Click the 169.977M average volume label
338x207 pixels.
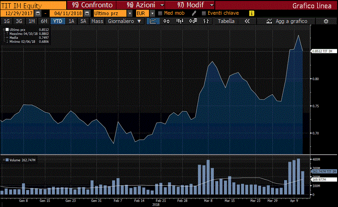[324, 179]
